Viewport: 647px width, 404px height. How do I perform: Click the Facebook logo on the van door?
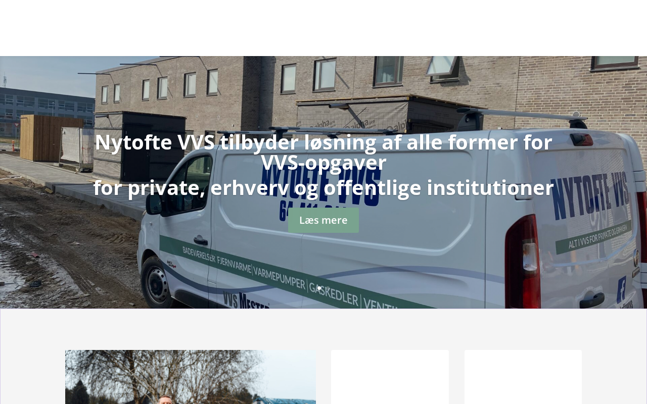[x=621, y=290]
